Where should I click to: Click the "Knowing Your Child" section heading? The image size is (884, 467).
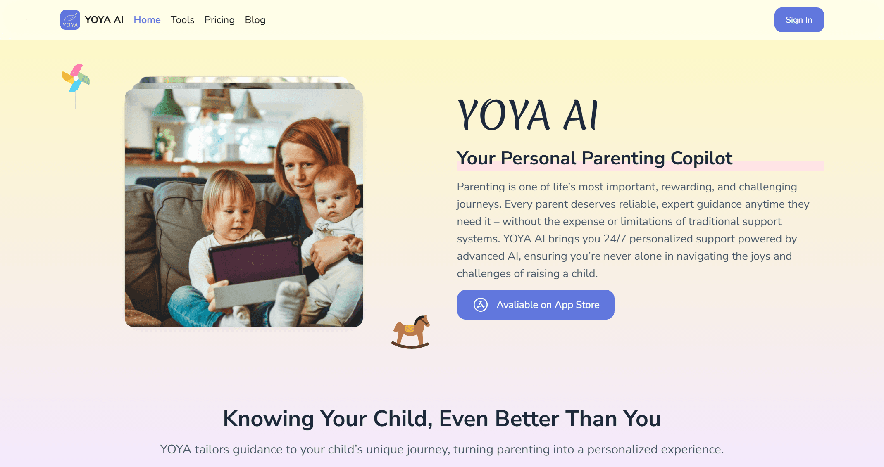442,419
